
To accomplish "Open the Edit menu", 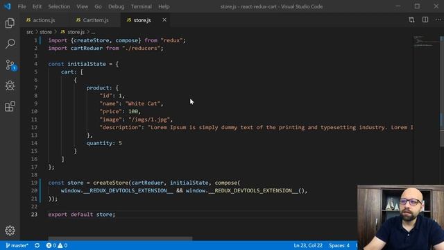I will click(37, 6).
